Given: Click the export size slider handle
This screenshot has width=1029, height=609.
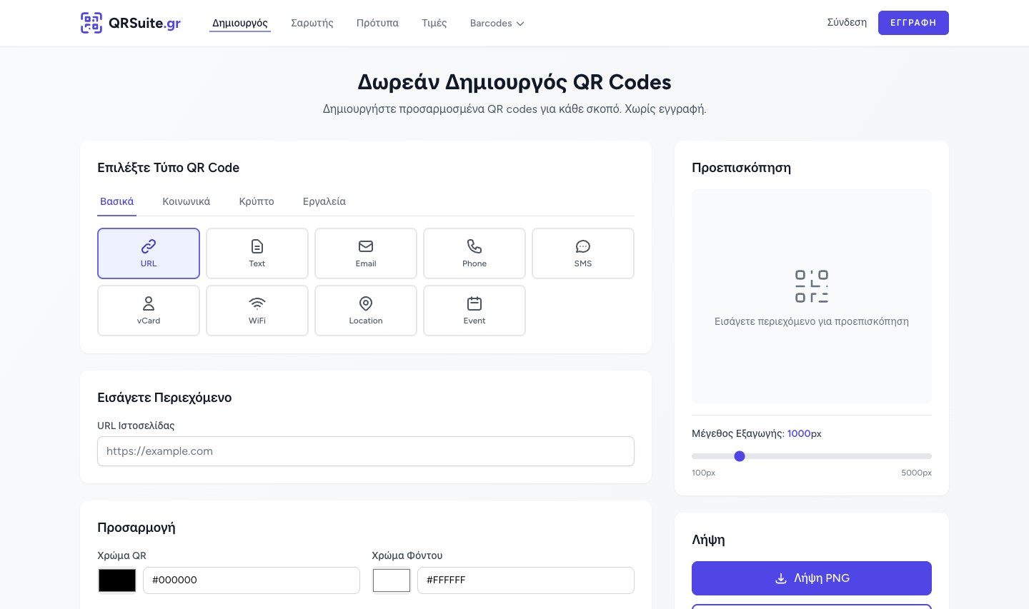Looking at the screenshot, I should point(740,456).
